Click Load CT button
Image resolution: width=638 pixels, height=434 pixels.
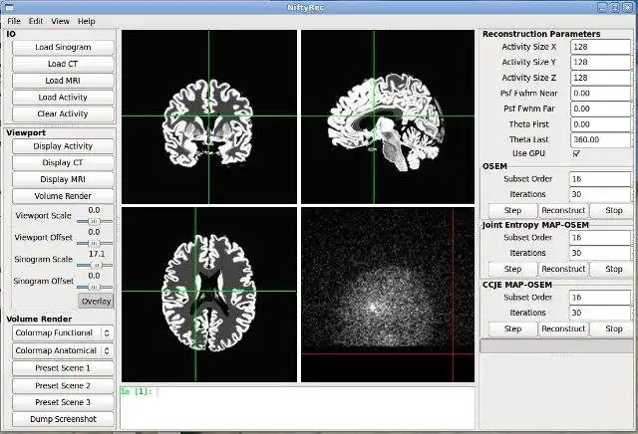(x=63, y=64)
